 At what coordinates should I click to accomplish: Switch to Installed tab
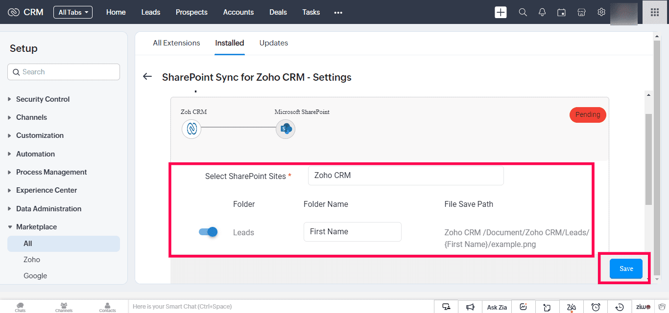click(230, 43)
